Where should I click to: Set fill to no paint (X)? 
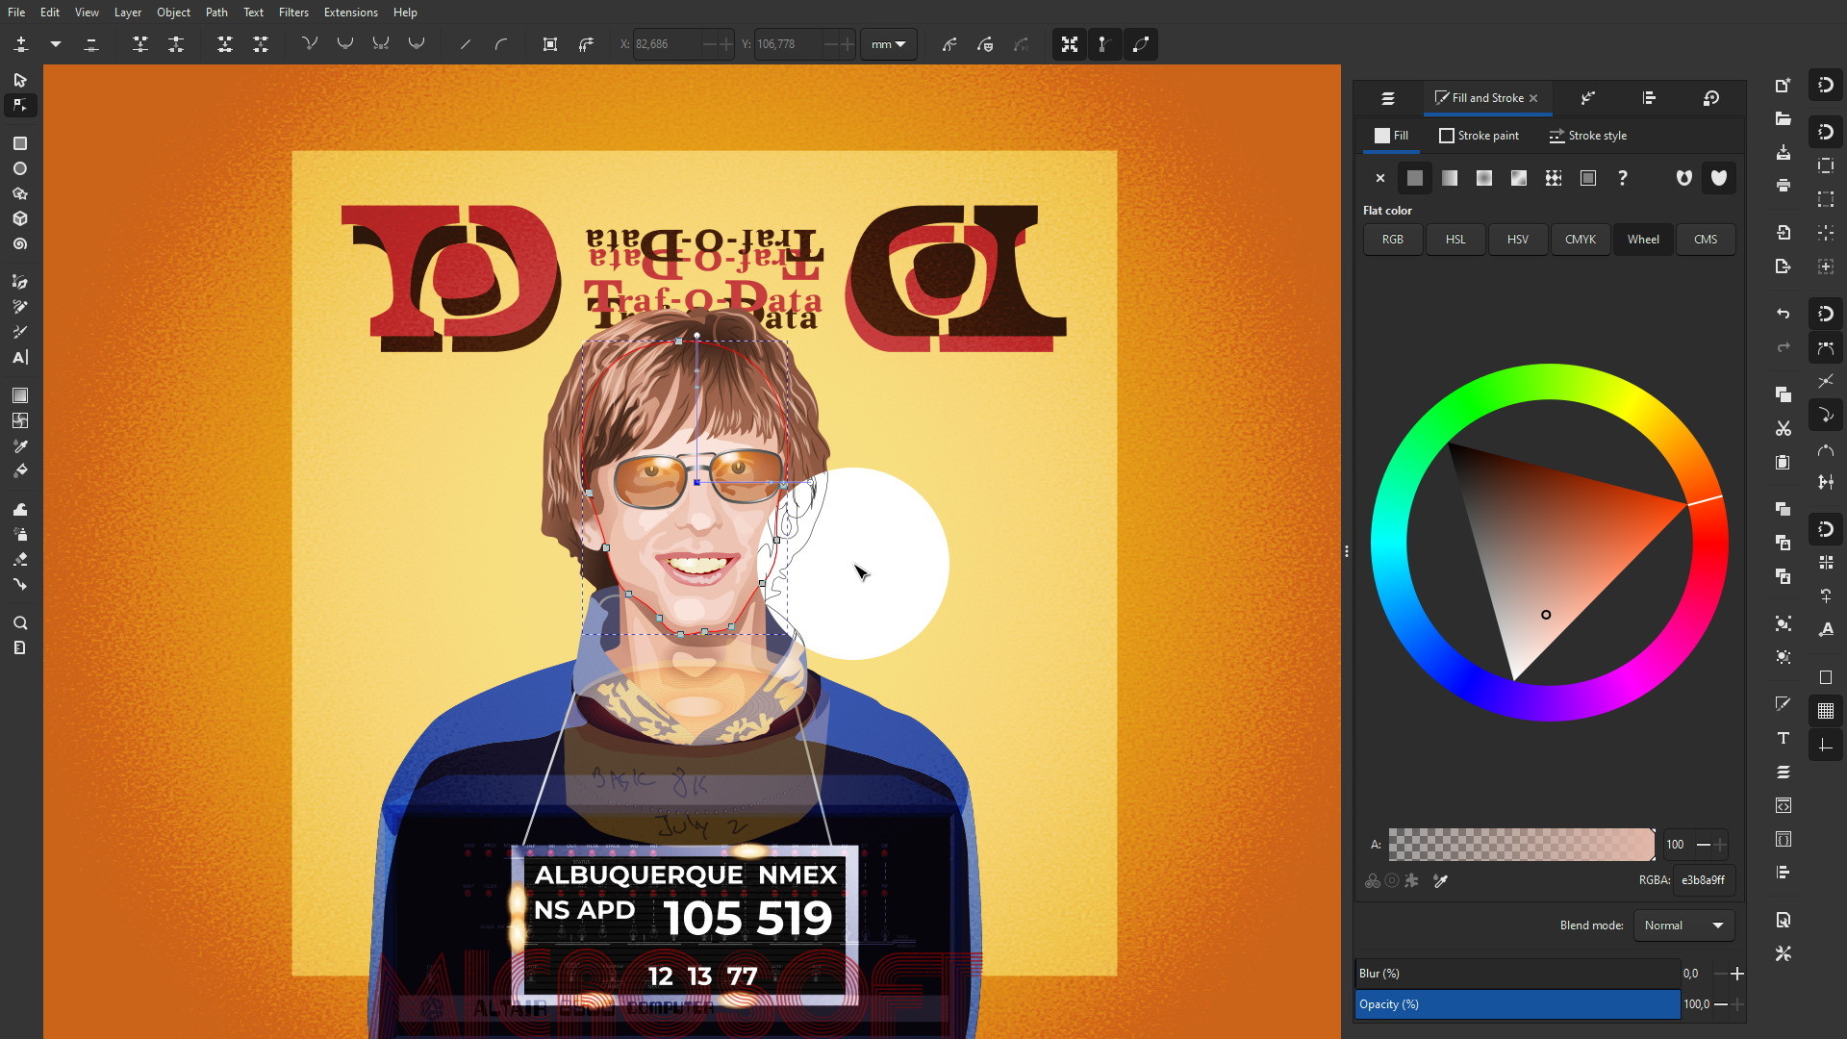click(1379, 178)
